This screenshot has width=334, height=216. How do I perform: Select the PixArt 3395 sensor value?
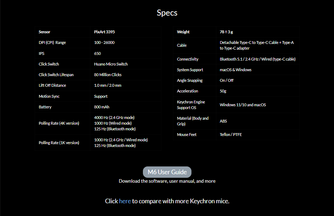click(104, 32)
